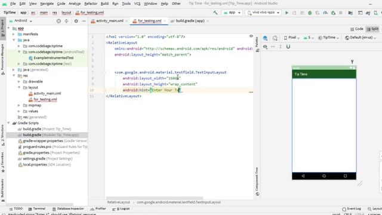Viewport: 382px width, 215px height.
Task: Collapse the Gradle Scripts node
Action: [x=9, y=123]
